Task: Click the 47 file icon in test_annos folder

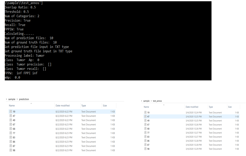Action: (x=145, y=117)
